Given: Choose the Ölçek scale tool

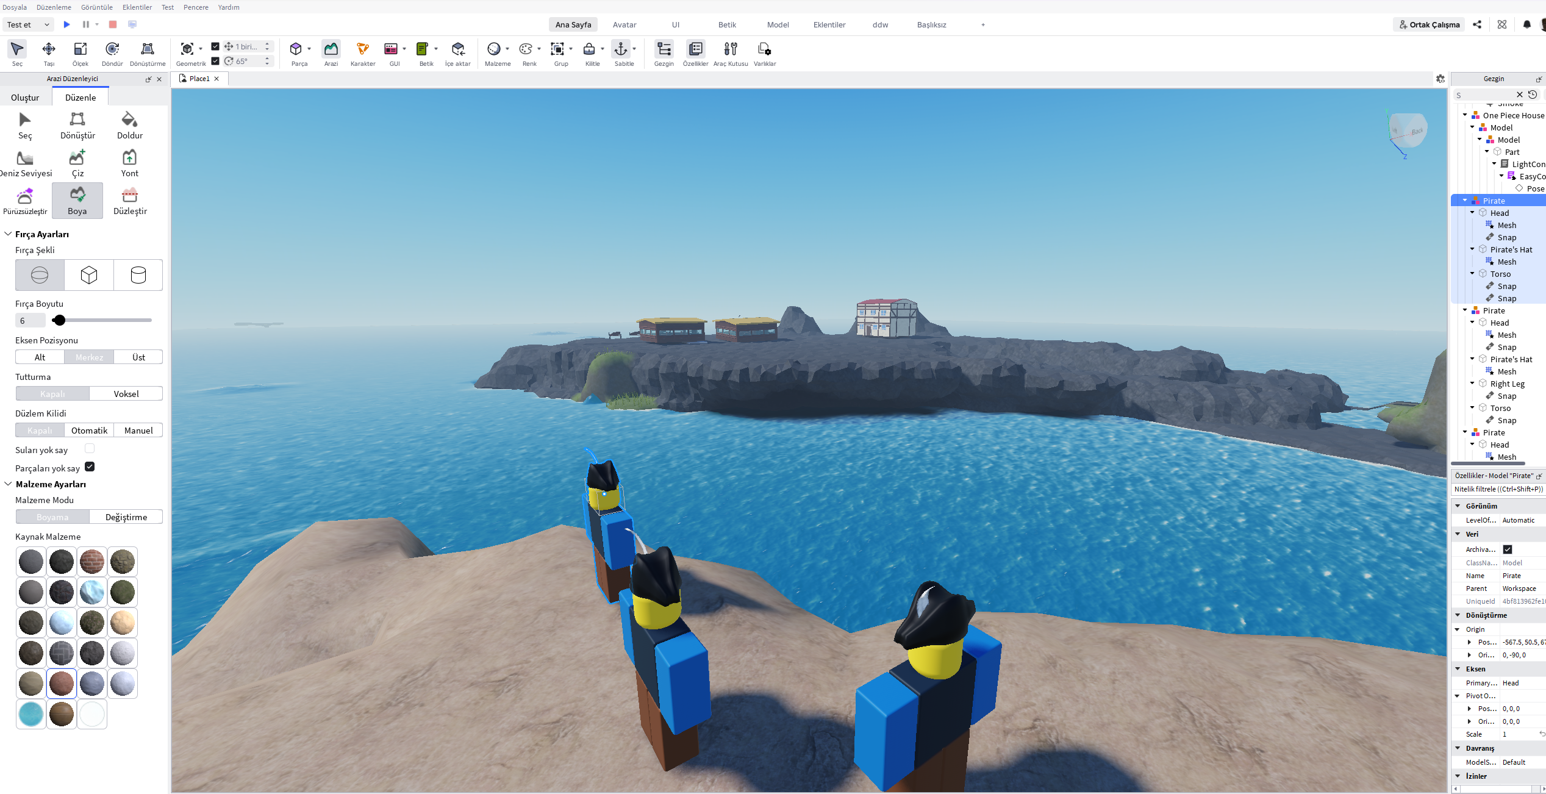Looking at the screenshot, I should pyautogui.click(x=81, y=53).
